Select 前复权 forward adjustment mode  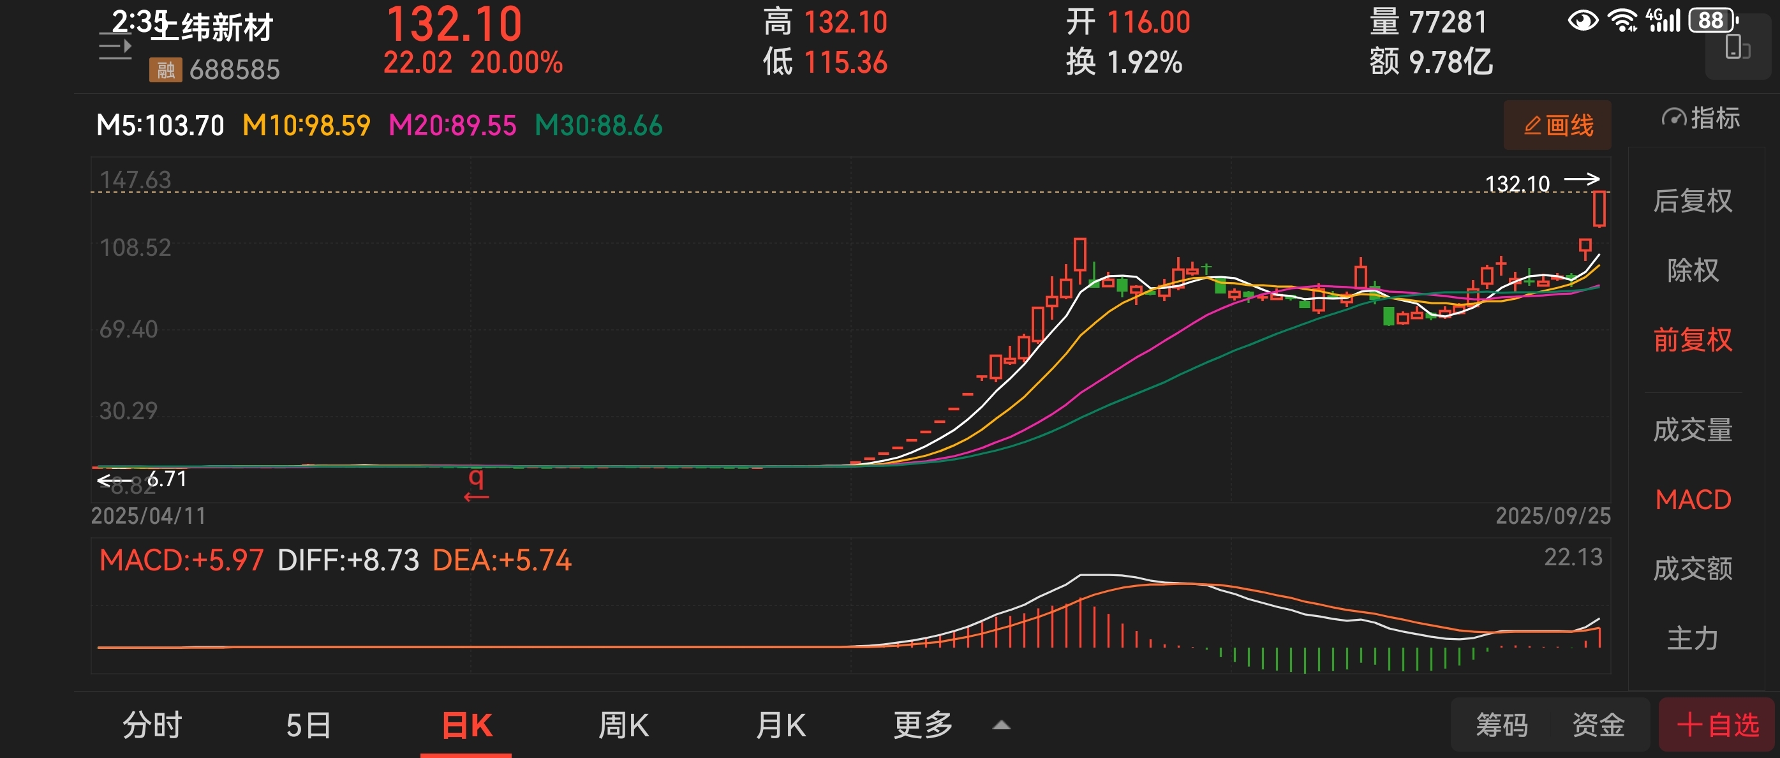tap(1692, 340)
